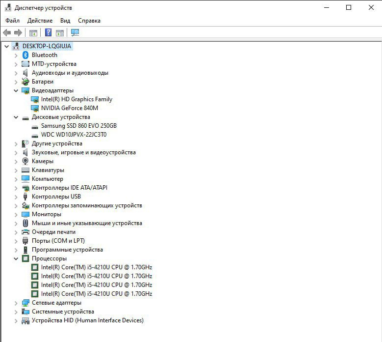The image size is (382, 342).
Task: Click the Аудиовходы и аудиовыходы speaker icon
Action: [x=25, y=73]
